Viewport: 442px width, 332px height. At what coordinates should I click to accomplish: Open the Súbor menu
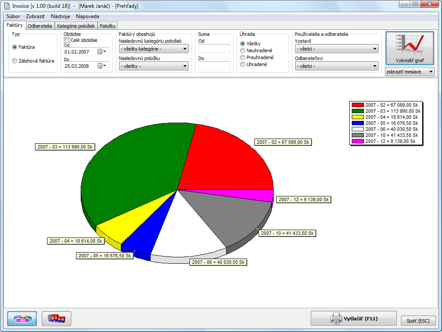(13, 16)
